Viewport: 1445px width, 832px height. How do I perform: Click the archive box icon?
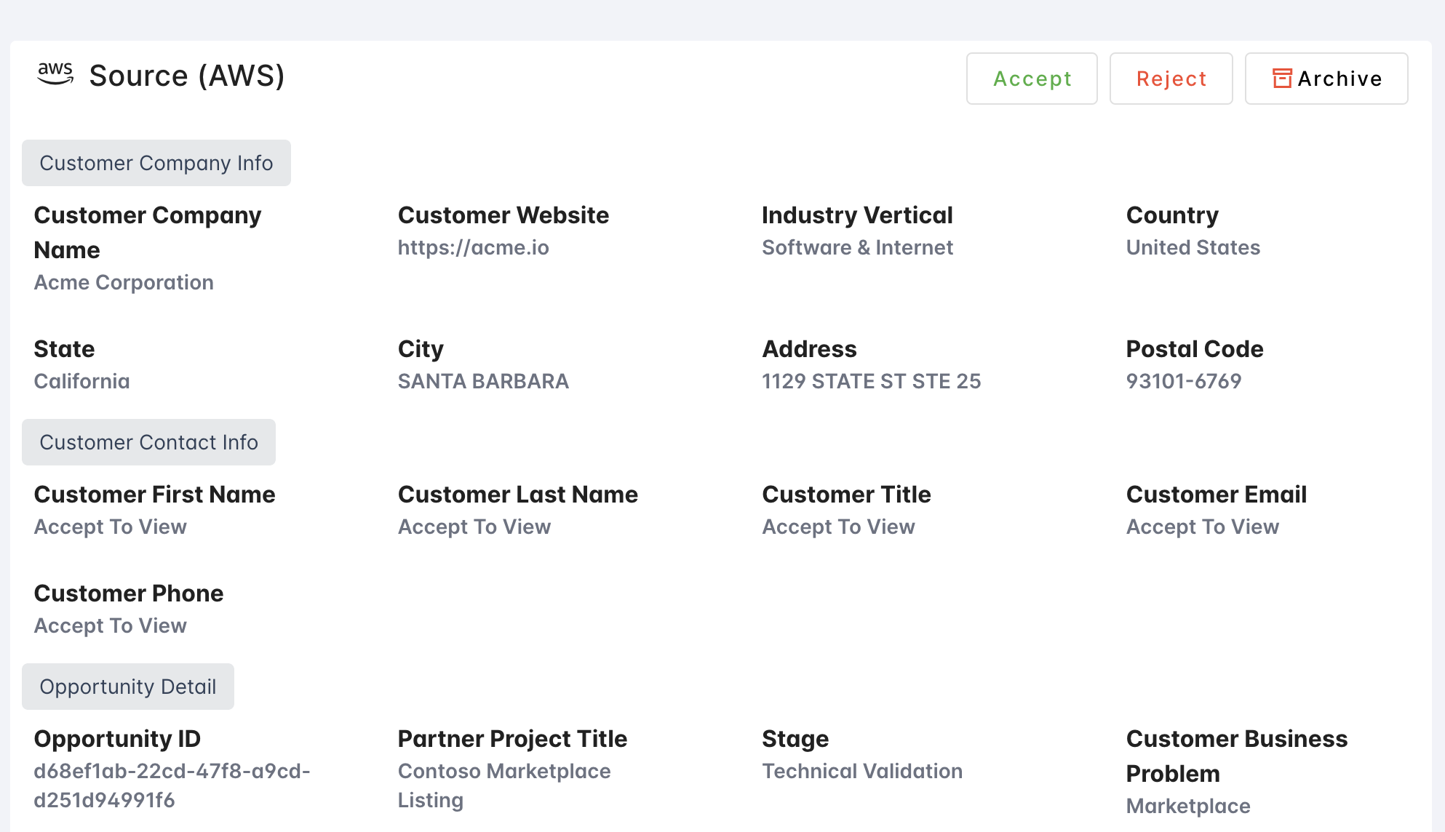(1282, 79)
